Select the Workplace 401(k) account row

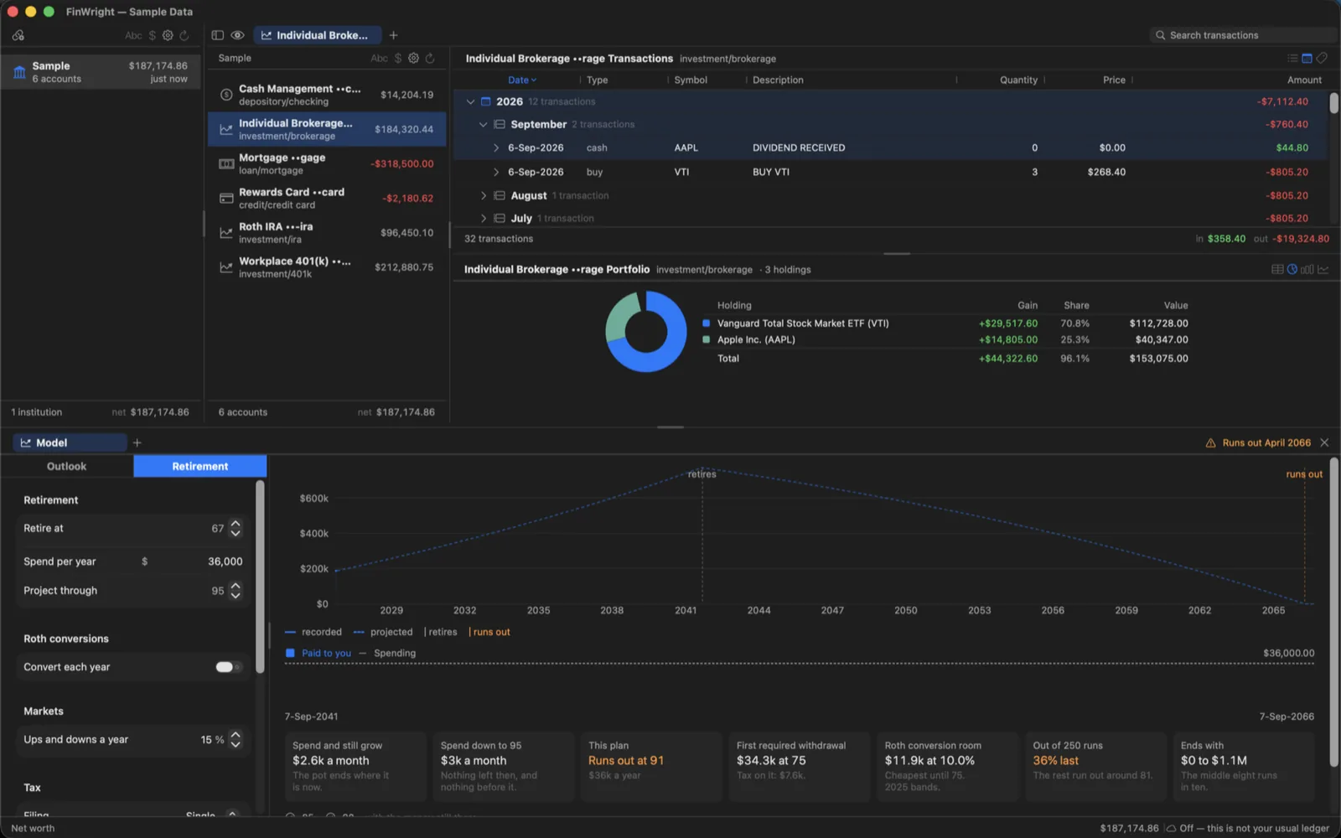pos(327,267)
